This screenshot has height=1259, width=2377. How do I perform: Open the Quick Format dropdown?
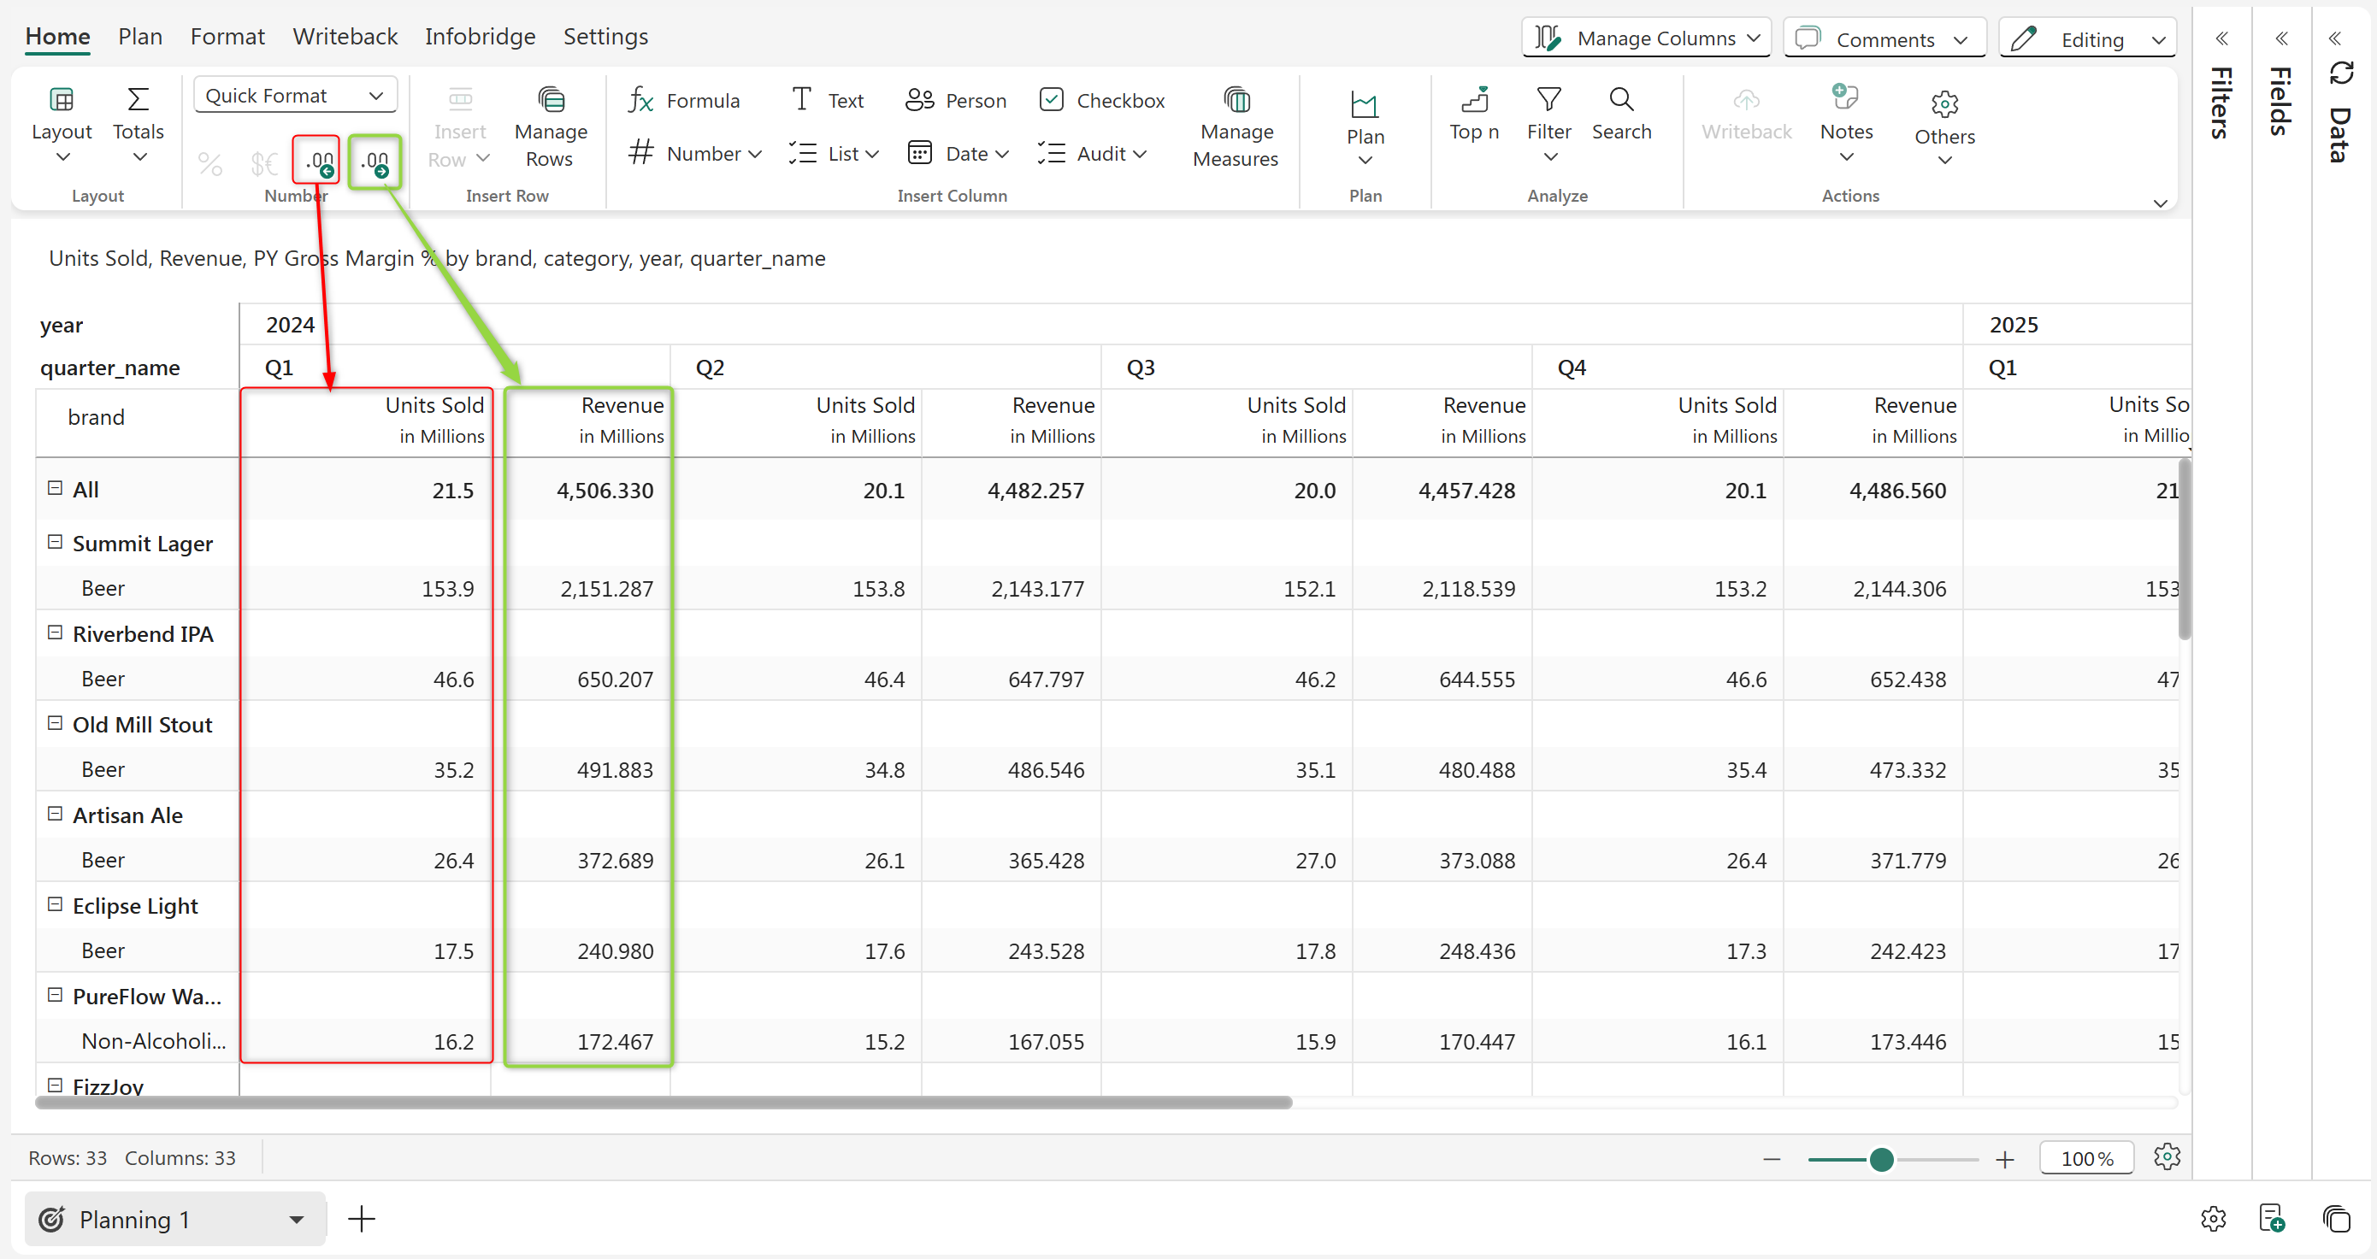point(294,96)
